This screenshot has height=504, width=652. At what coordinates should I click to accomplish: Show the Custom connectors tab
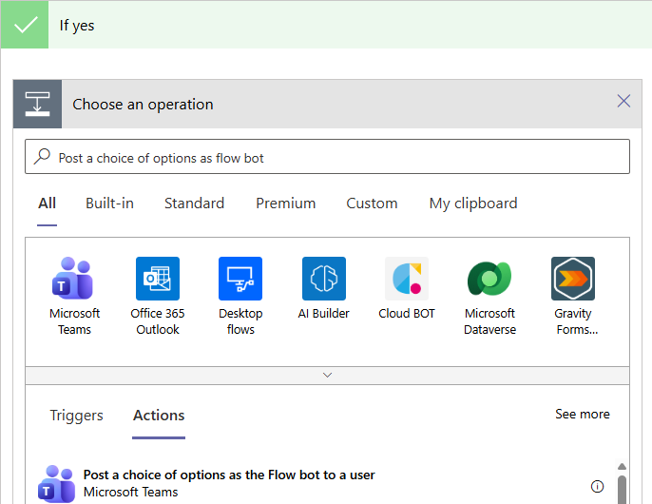[372, 204]
